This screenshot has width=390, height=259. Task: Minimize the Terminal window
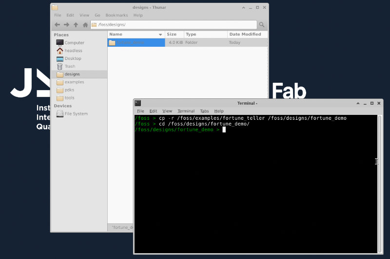coord(365,103)
